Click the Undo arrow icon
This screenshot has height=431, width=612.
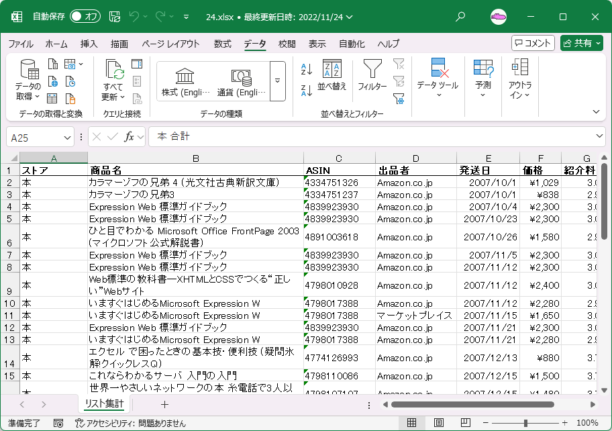click(134, 16)
